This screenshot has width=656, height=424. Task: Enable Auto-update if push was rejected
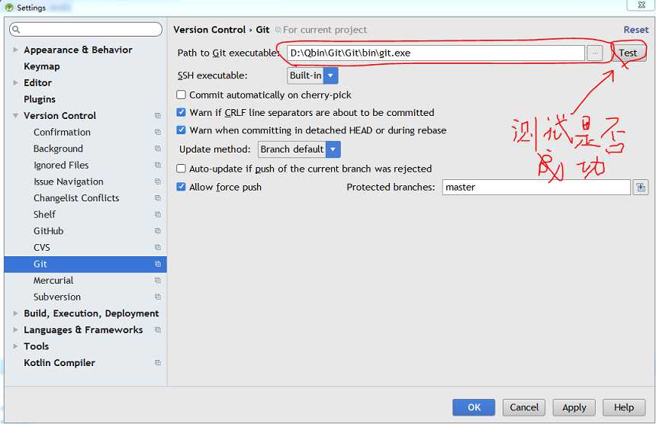(x=181, y=169)
